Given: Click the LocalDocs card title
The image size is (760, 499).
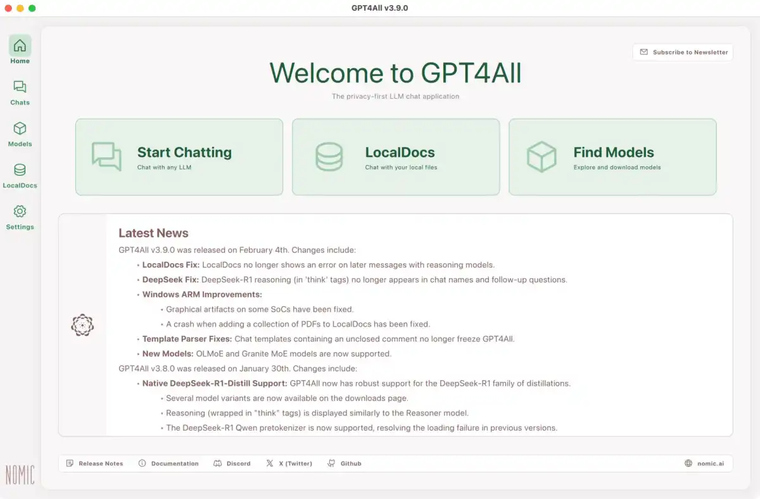Looking at the screenshot, I should tap(400, 152).
